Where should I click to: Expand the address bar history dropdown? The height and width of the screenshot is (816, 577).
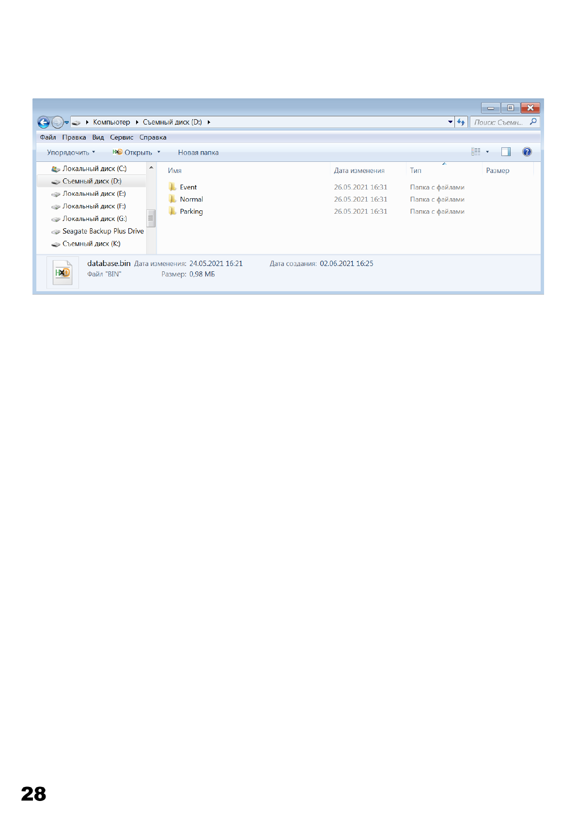click(450, 122)
